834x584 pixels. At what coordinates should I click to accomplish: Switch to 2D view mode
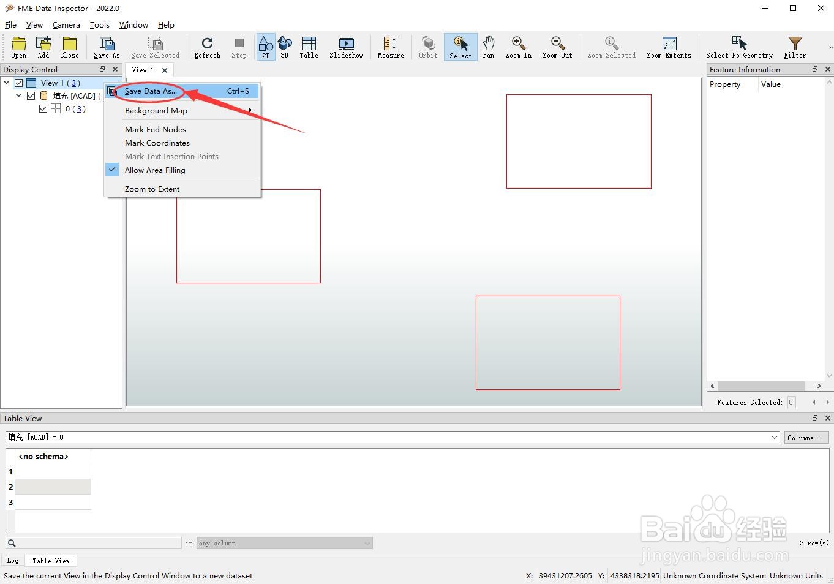pos(266,47)
